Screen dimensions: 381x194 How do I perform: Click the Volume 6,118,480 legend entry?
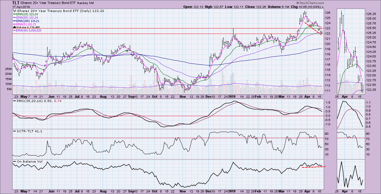coord(28,27)
